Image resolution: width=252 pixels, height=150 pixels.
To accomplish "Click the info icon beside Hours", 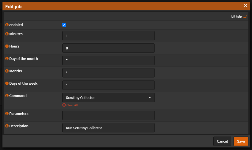I will (7, 46).
